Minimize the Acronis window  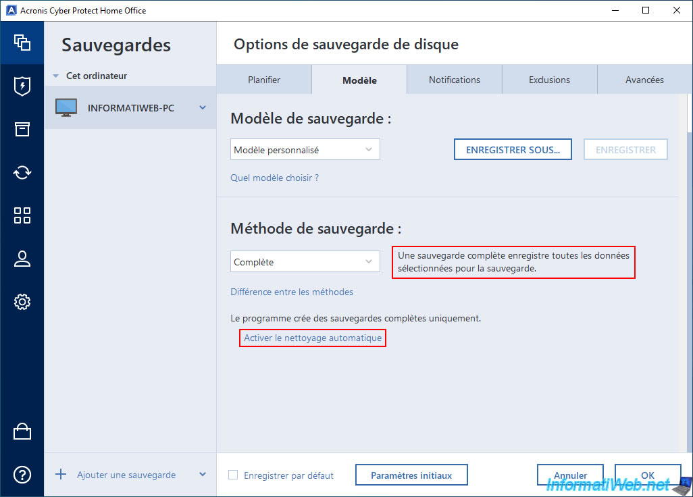pyautogui.click(x=615, y=10)
